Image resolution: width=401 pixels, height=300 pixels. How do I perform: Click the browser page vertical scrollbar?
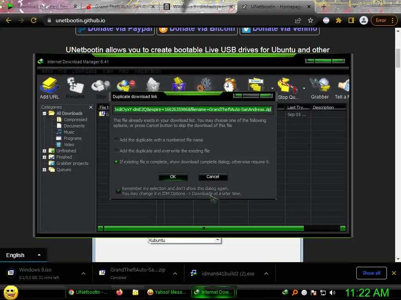pos(398,58)
